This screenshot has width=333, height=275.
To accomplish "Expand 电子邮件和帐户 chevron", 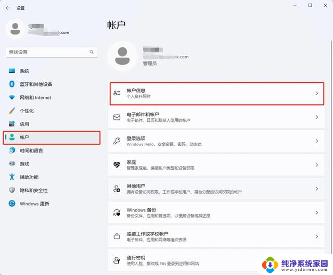I will pos(317,117).
